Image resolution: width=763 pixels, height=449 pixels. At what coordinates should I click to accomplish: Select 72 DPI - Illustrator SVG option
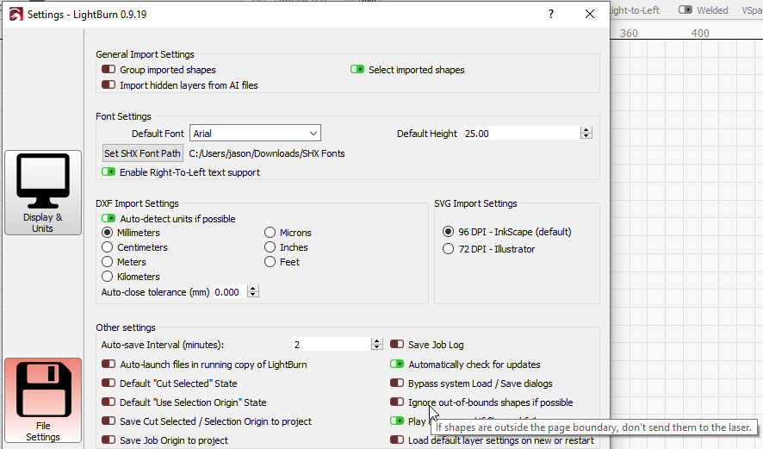pyautogui.click(x=448, y=249)
